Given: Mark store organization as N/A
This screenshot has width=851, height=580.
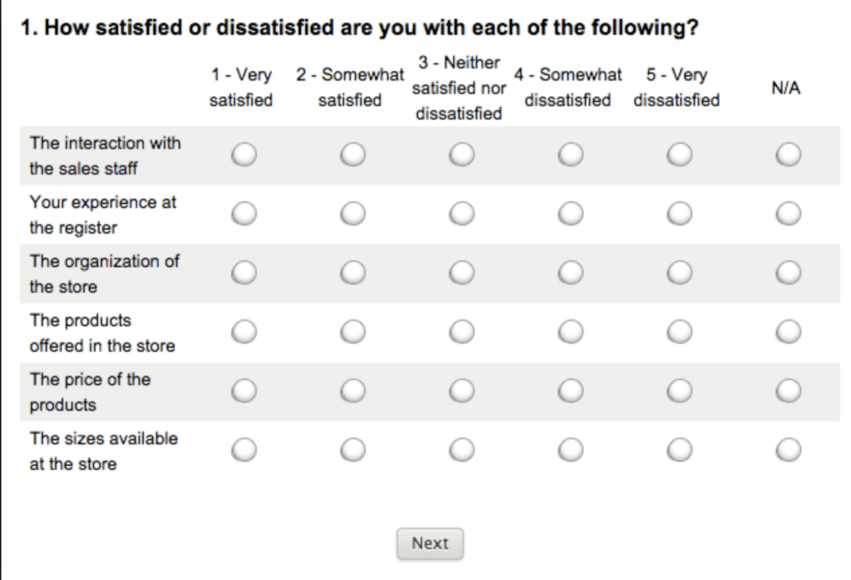Looking at the screenshot, I should point(788,273).
